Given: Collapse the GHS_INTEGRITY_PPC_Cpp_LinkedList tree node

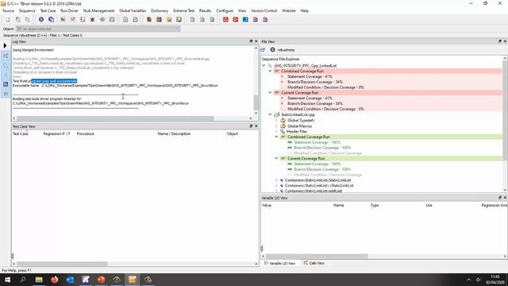Looking at the screenshot, I should [264, 65].
